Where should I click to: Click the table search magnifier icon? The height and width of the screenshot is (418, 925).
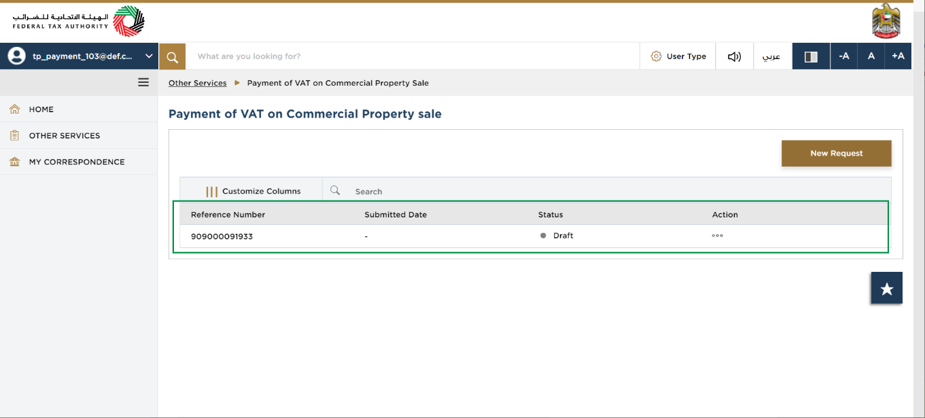tap(335, 191)
